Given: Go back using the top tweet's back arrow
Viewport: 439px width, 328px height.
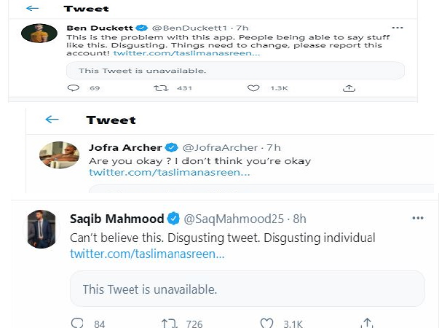Looking at the screenshot, I should (x=32, y=9).
